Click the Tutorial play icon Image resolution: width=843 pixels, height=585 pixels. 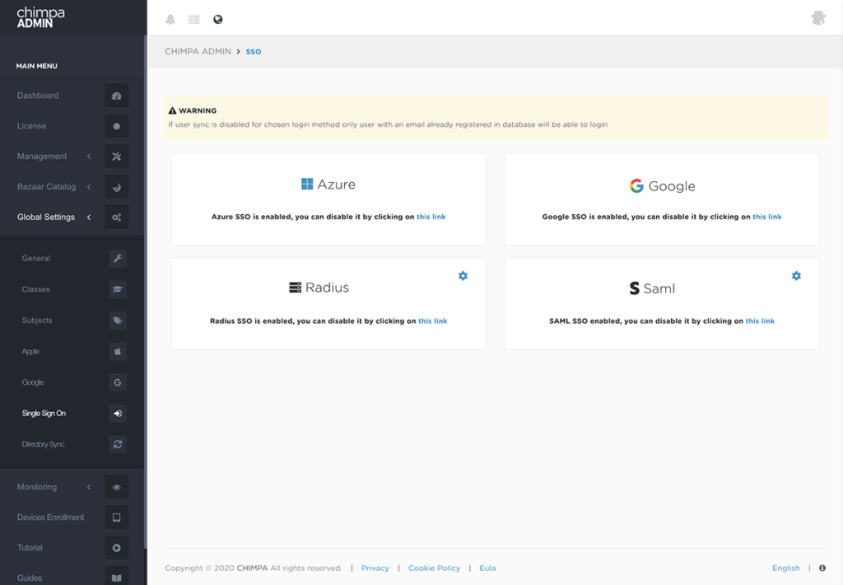[117, 548]
